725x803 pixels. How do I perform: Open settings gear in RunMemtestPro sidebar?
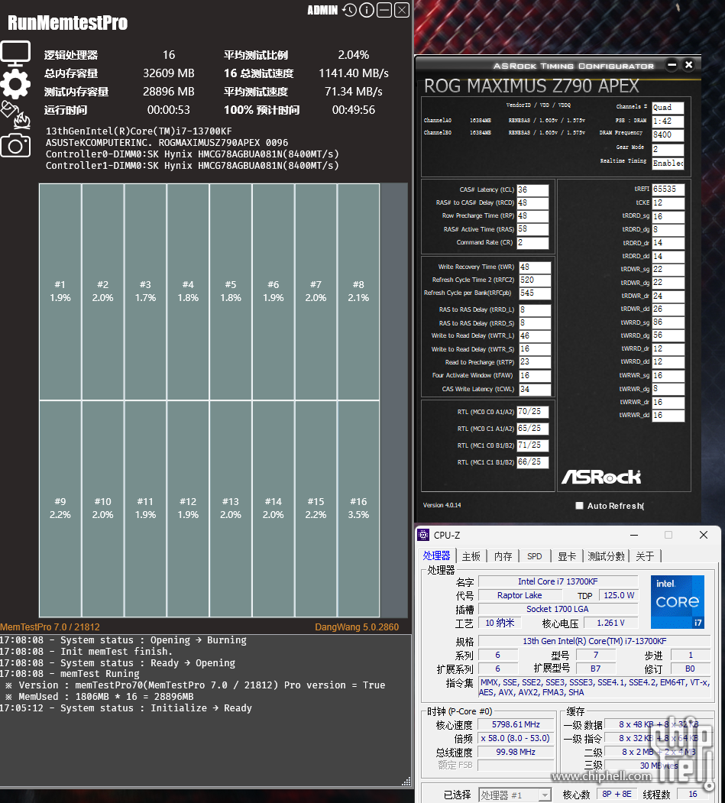[x=15, y=84]
